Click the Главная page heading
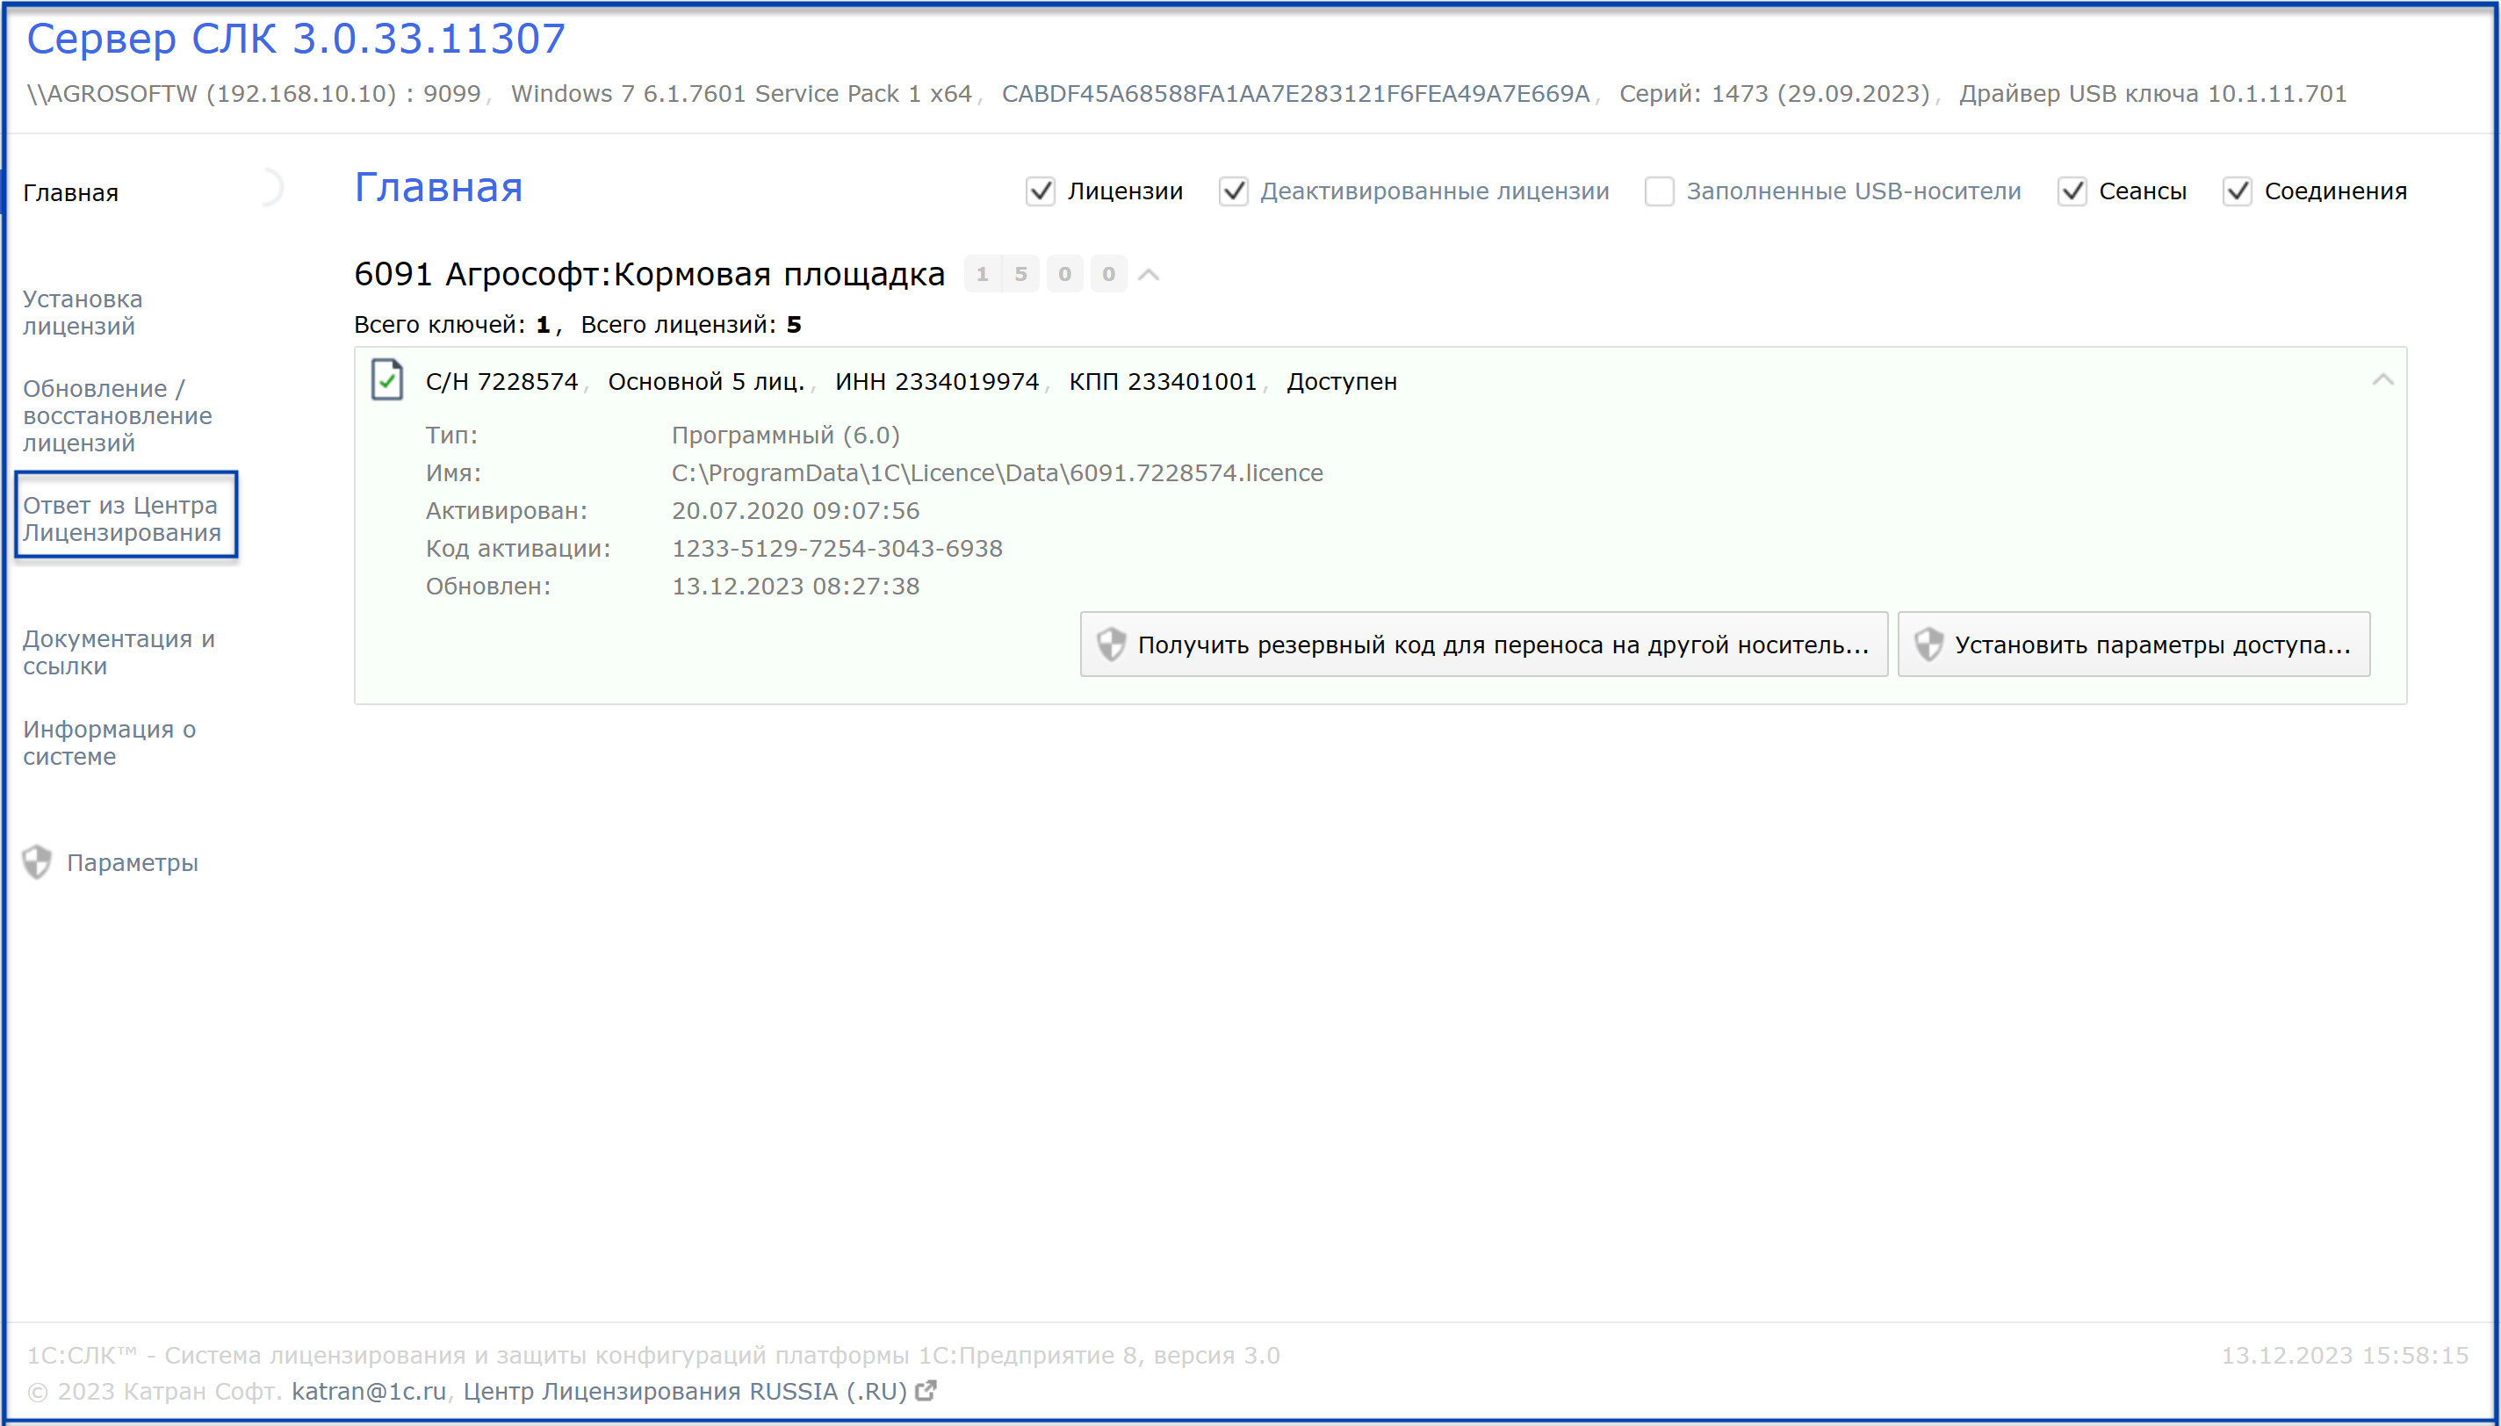This screenshot has width=2501, height=1426. [x=439, y=187]
